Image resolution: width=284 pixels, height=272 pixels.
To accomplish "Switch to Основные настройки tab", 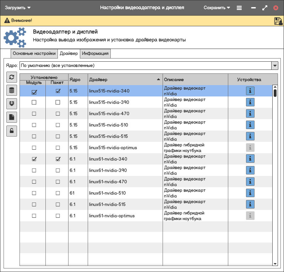I will tap(34, 54).
